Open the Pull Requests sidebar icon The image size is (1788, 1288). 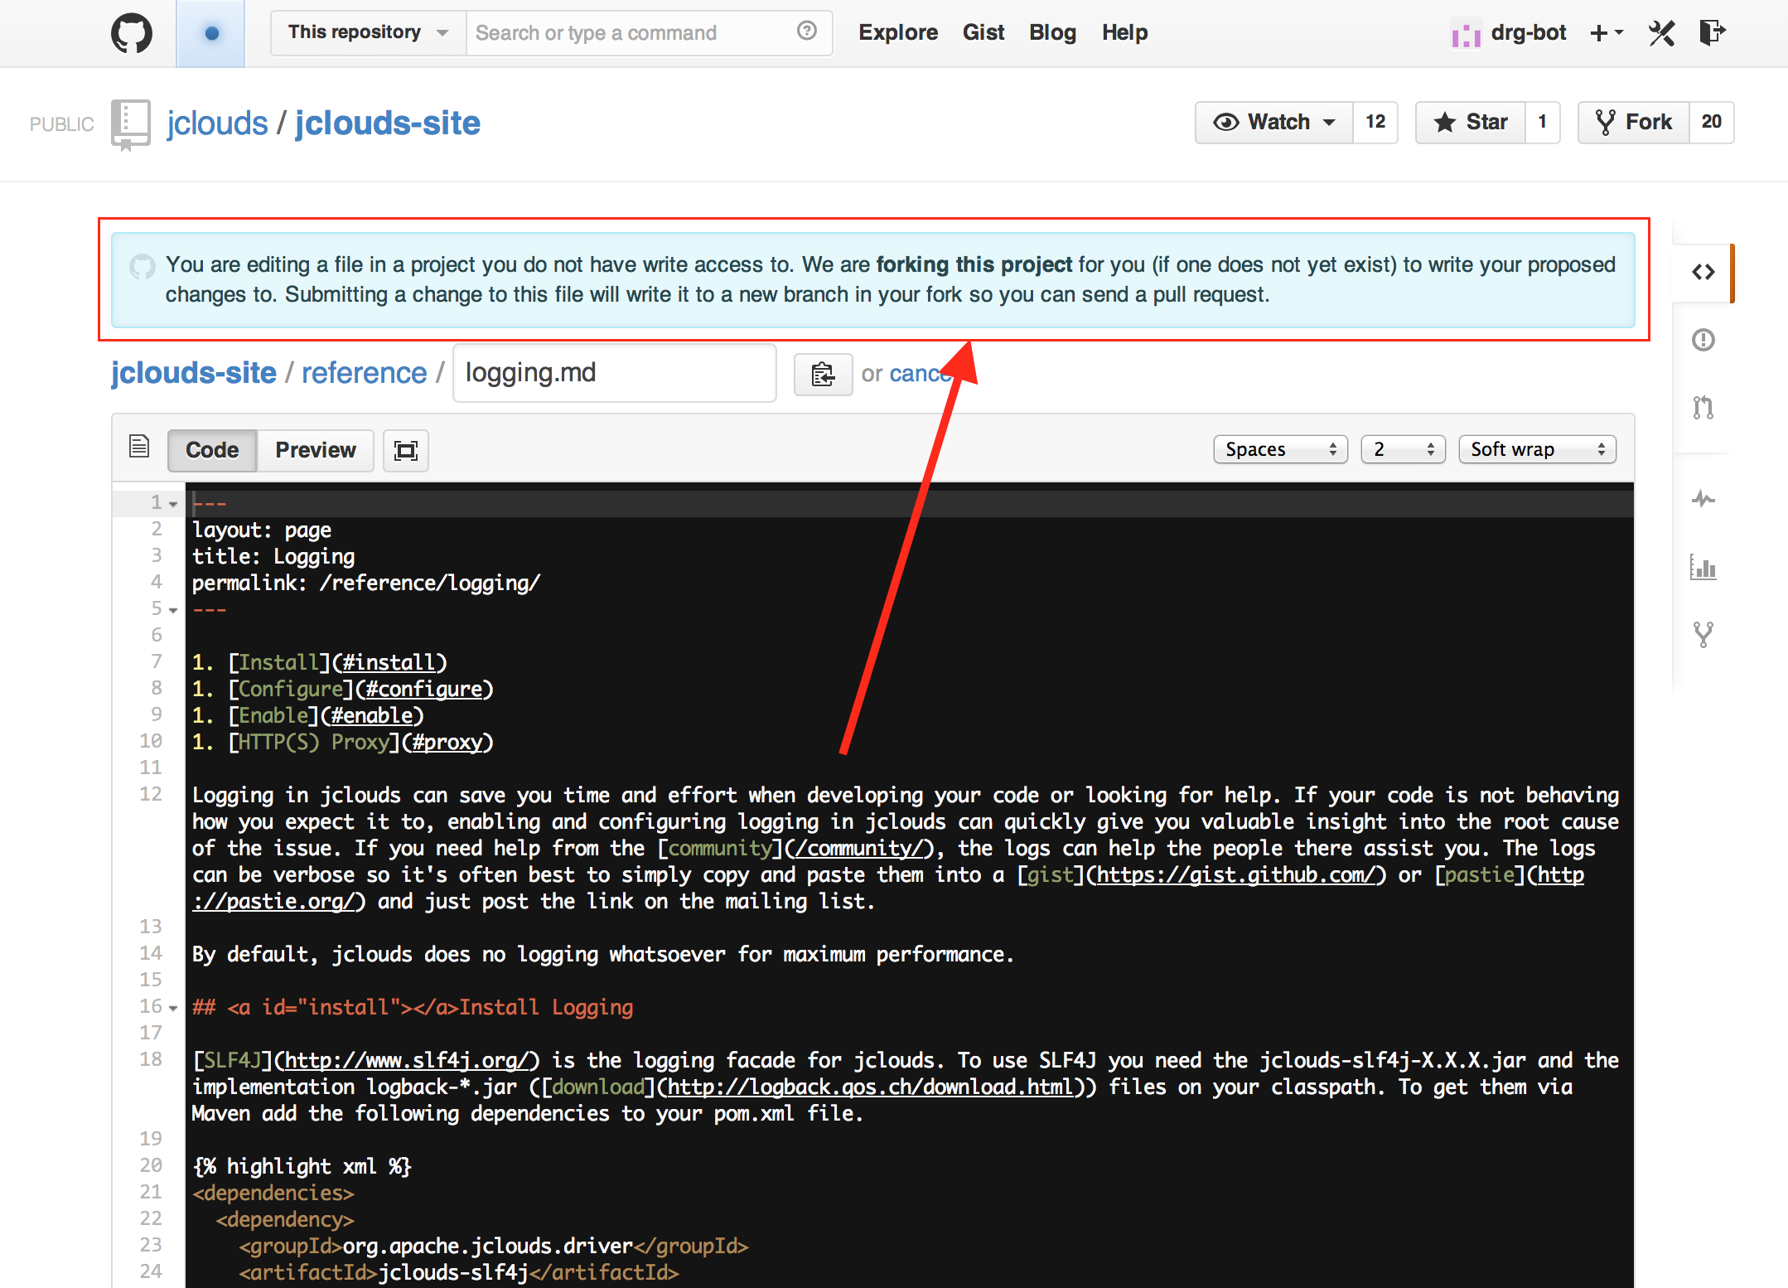[1703, 407]
